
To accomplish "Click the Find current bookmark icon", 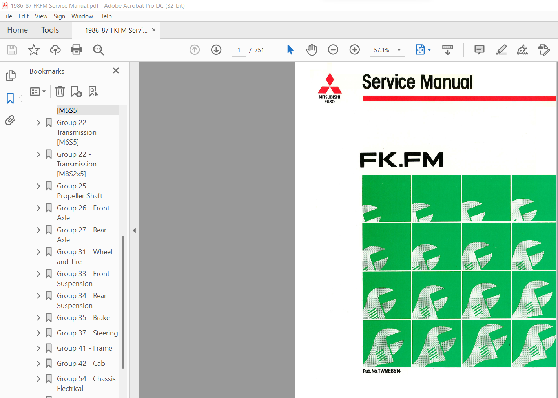I will click(x=93, y=91).
